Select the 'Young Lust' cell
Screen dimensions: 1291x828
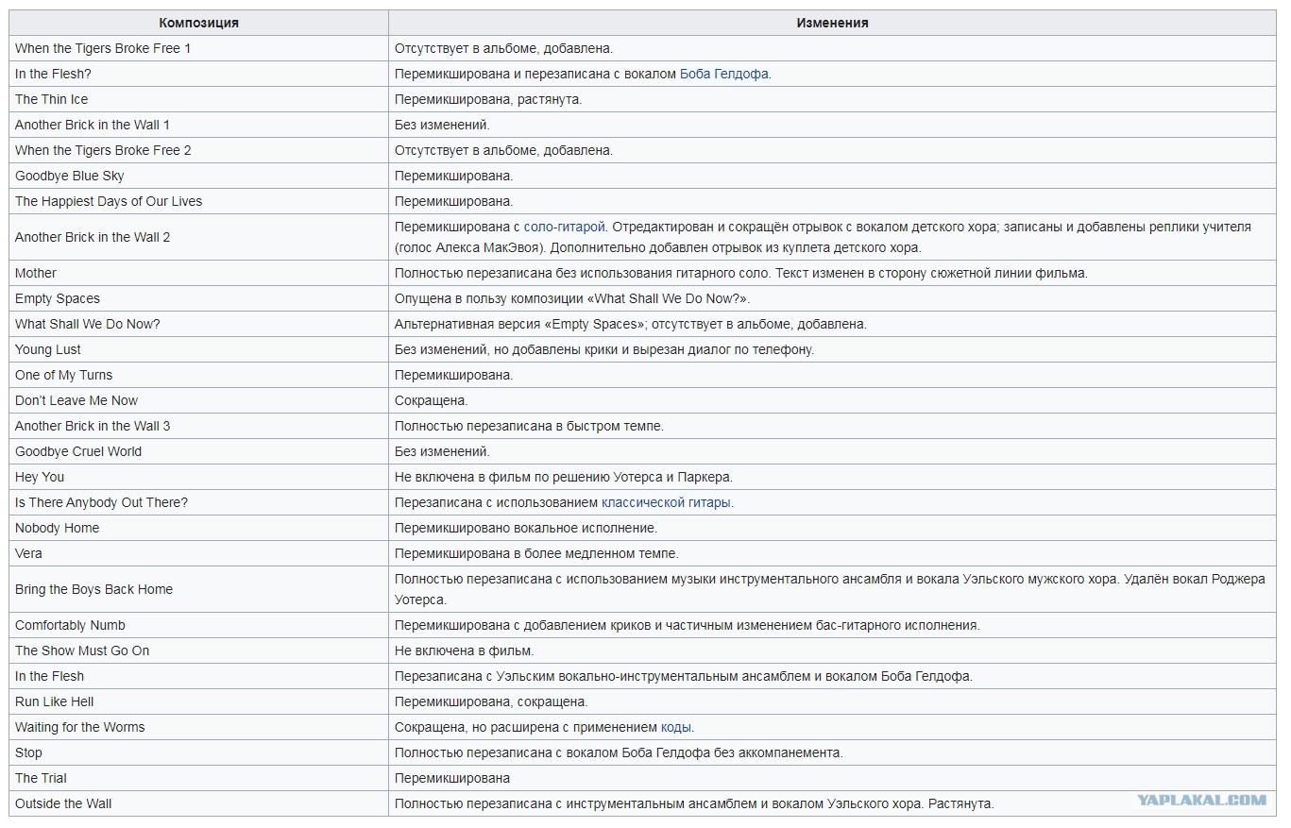click(x=198, y=349)
